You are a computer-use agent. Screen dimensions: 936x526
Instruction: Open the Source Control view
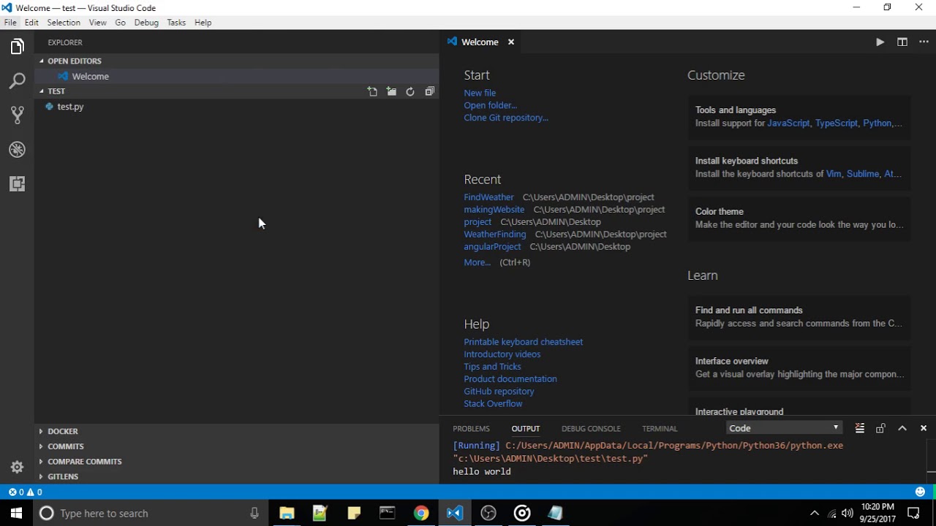tap(17, 115)
